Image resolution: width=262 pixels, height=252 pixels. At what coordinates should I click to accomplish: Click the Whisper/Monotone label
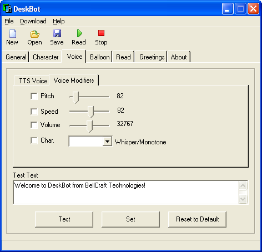coord(140,142)
